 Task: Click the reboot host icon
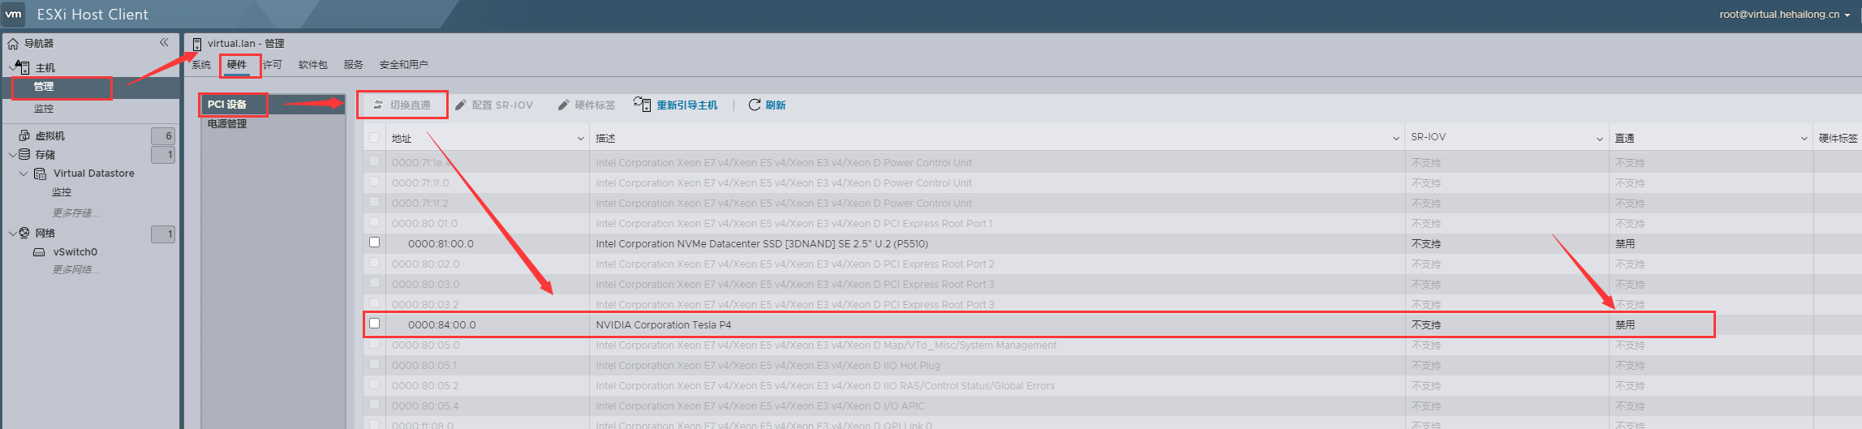pyautogui.click(x=643, y=104)
